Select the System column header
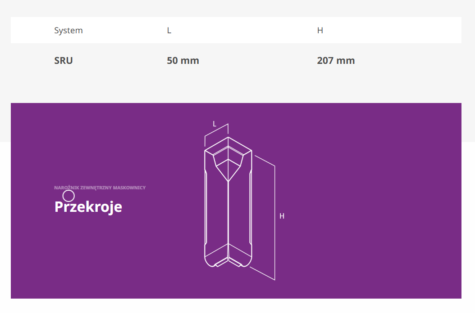475x313 pixels. pyautogui.click(x=69, y=31)
